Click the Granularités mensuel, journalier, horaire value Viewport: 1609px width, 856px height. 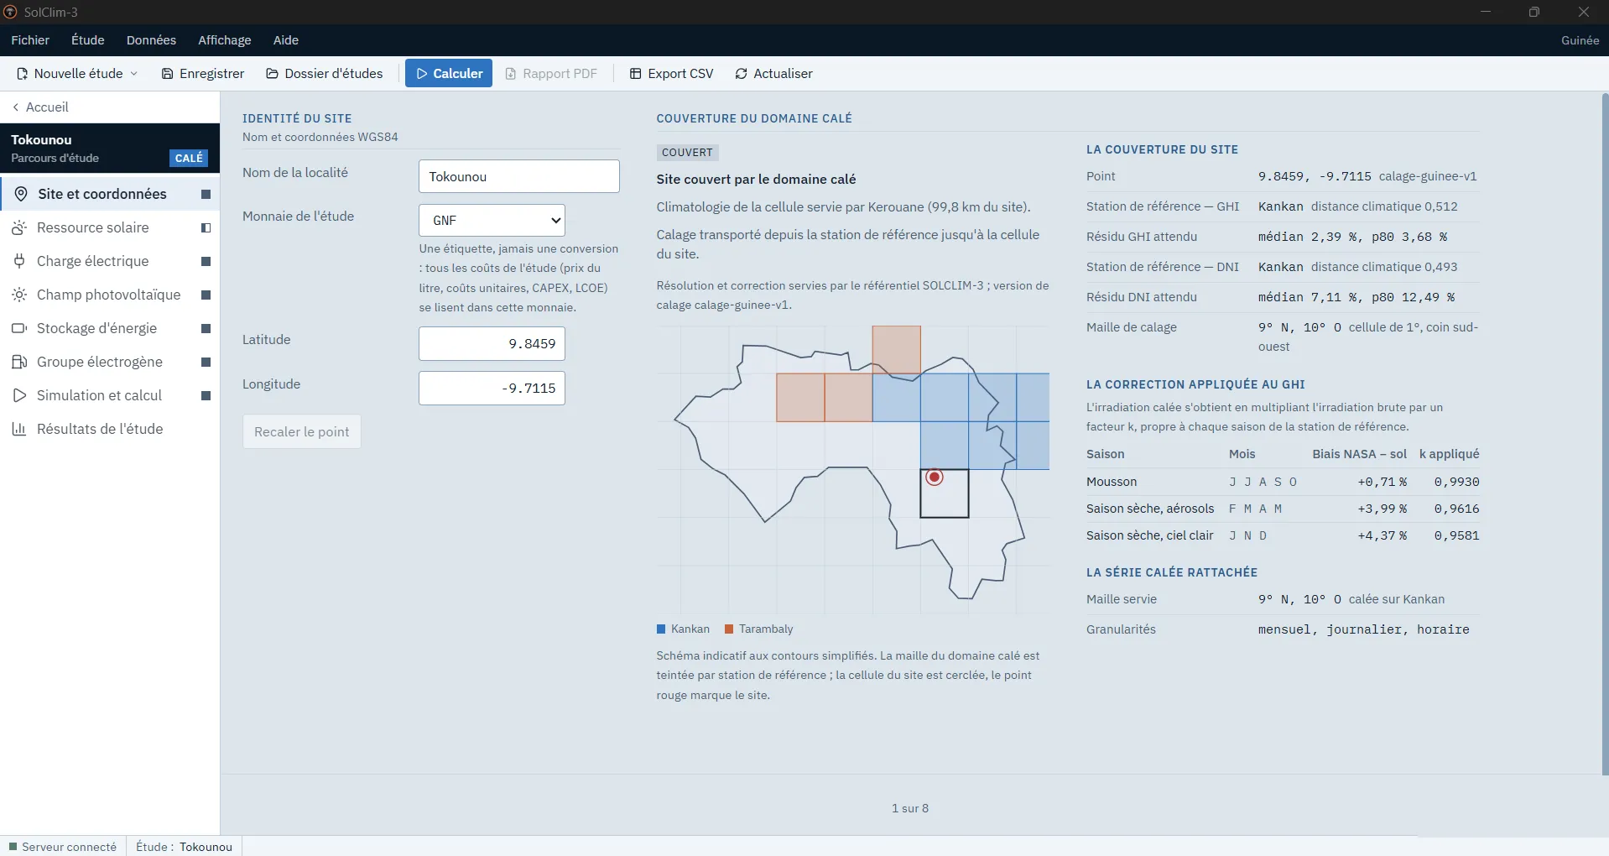click(x=1363, y=629)
